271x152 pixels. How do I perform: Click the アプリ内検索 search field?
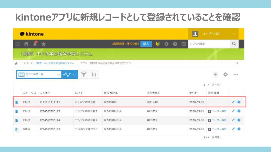[209, 44]
